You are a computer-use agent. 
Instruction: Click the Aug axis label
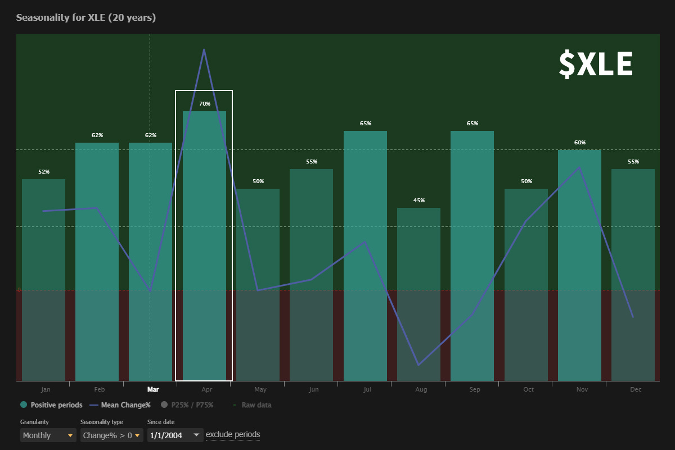tap(421, 389)
